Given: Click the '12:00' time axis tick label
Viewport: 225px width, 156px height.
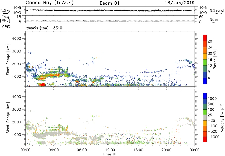Looking at the screenshot, I should (110, 150).
